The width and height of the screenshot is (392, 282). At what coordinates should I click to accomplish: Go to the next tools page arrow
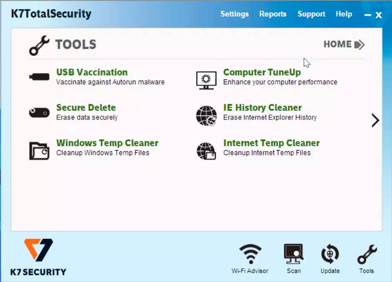tap(375, 120)
